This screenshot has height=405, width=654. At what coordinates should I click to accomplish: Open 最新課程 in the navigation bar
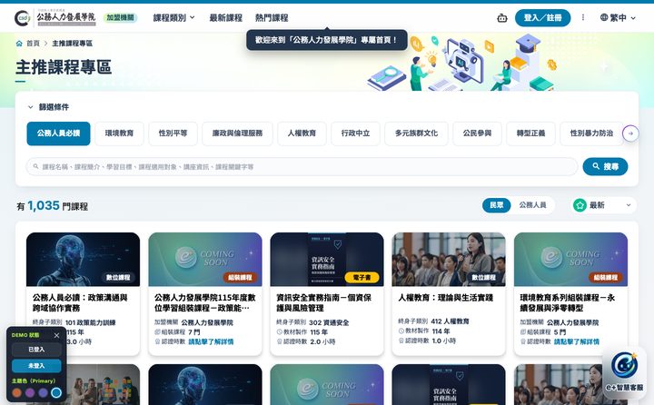pos(225,18)
